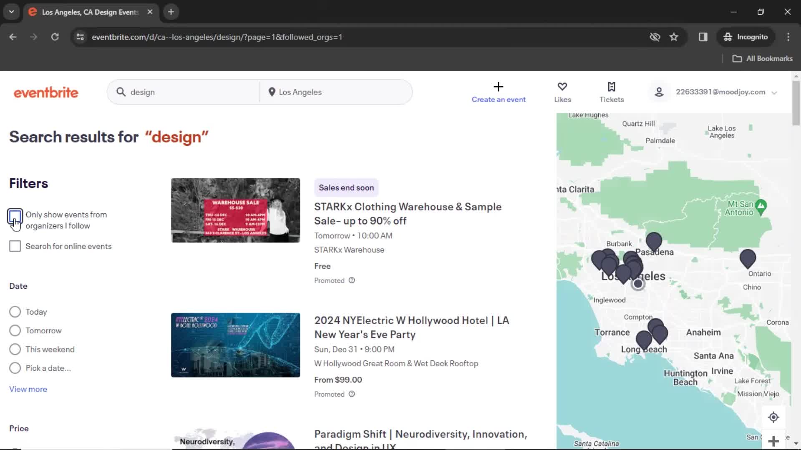This screenshot has width=801, height=450.
Task: Click the map locate-me icon
Action: click(x=773, y=417)
